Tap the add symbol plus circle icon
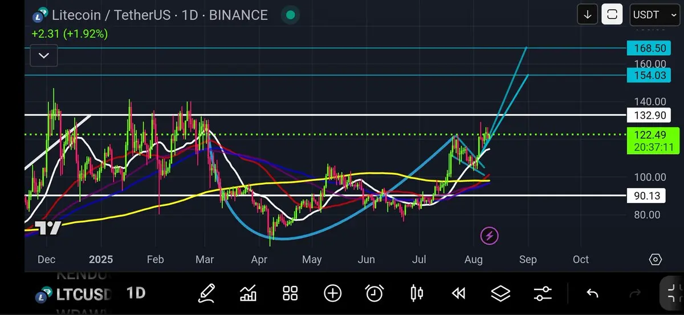 pos(332,293)
